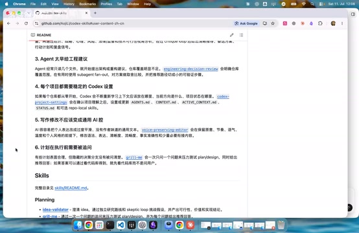The width and height of the screenshot is (359, 233).
Task: Expand the tab search dropdown arrow
Action: click(29, 13)
